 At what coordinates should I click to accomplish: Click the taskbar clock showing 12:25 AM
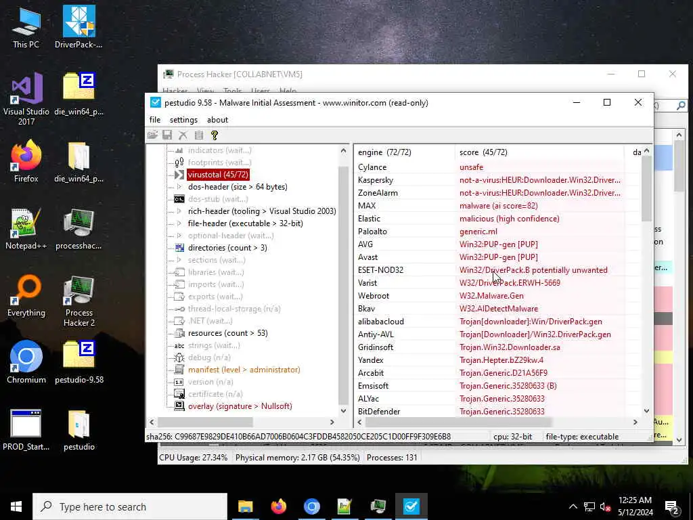click(635, 506)
